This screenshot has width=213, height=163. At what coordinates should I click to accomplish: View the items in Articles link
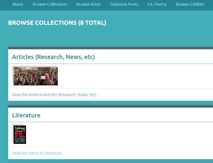(x=54, y=95)
